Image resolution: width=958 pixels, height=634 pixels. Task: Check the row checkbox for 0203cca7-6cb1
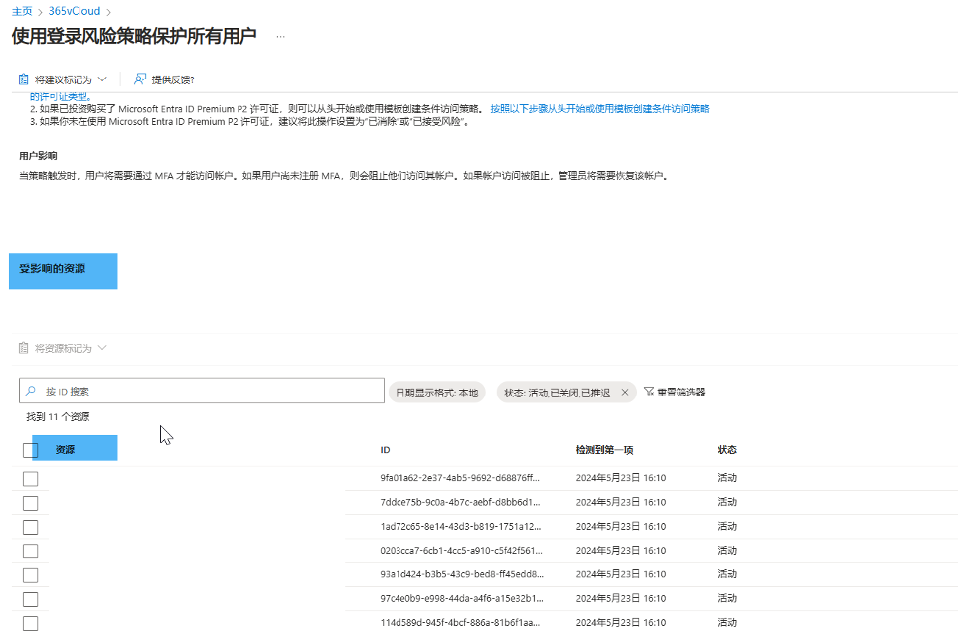point(30,551)
